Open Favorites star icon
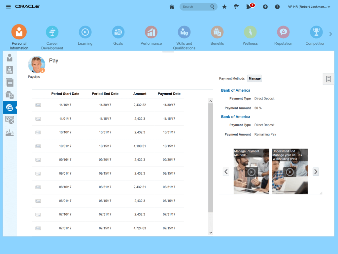Viewport: 338px width, 254px height. pyautogui.click(x=224, y=7)
